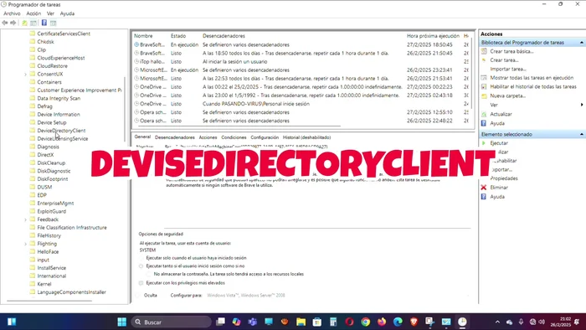
Task: Toggle No almacenar la contraseña checkbox
Action: [149, 274]
